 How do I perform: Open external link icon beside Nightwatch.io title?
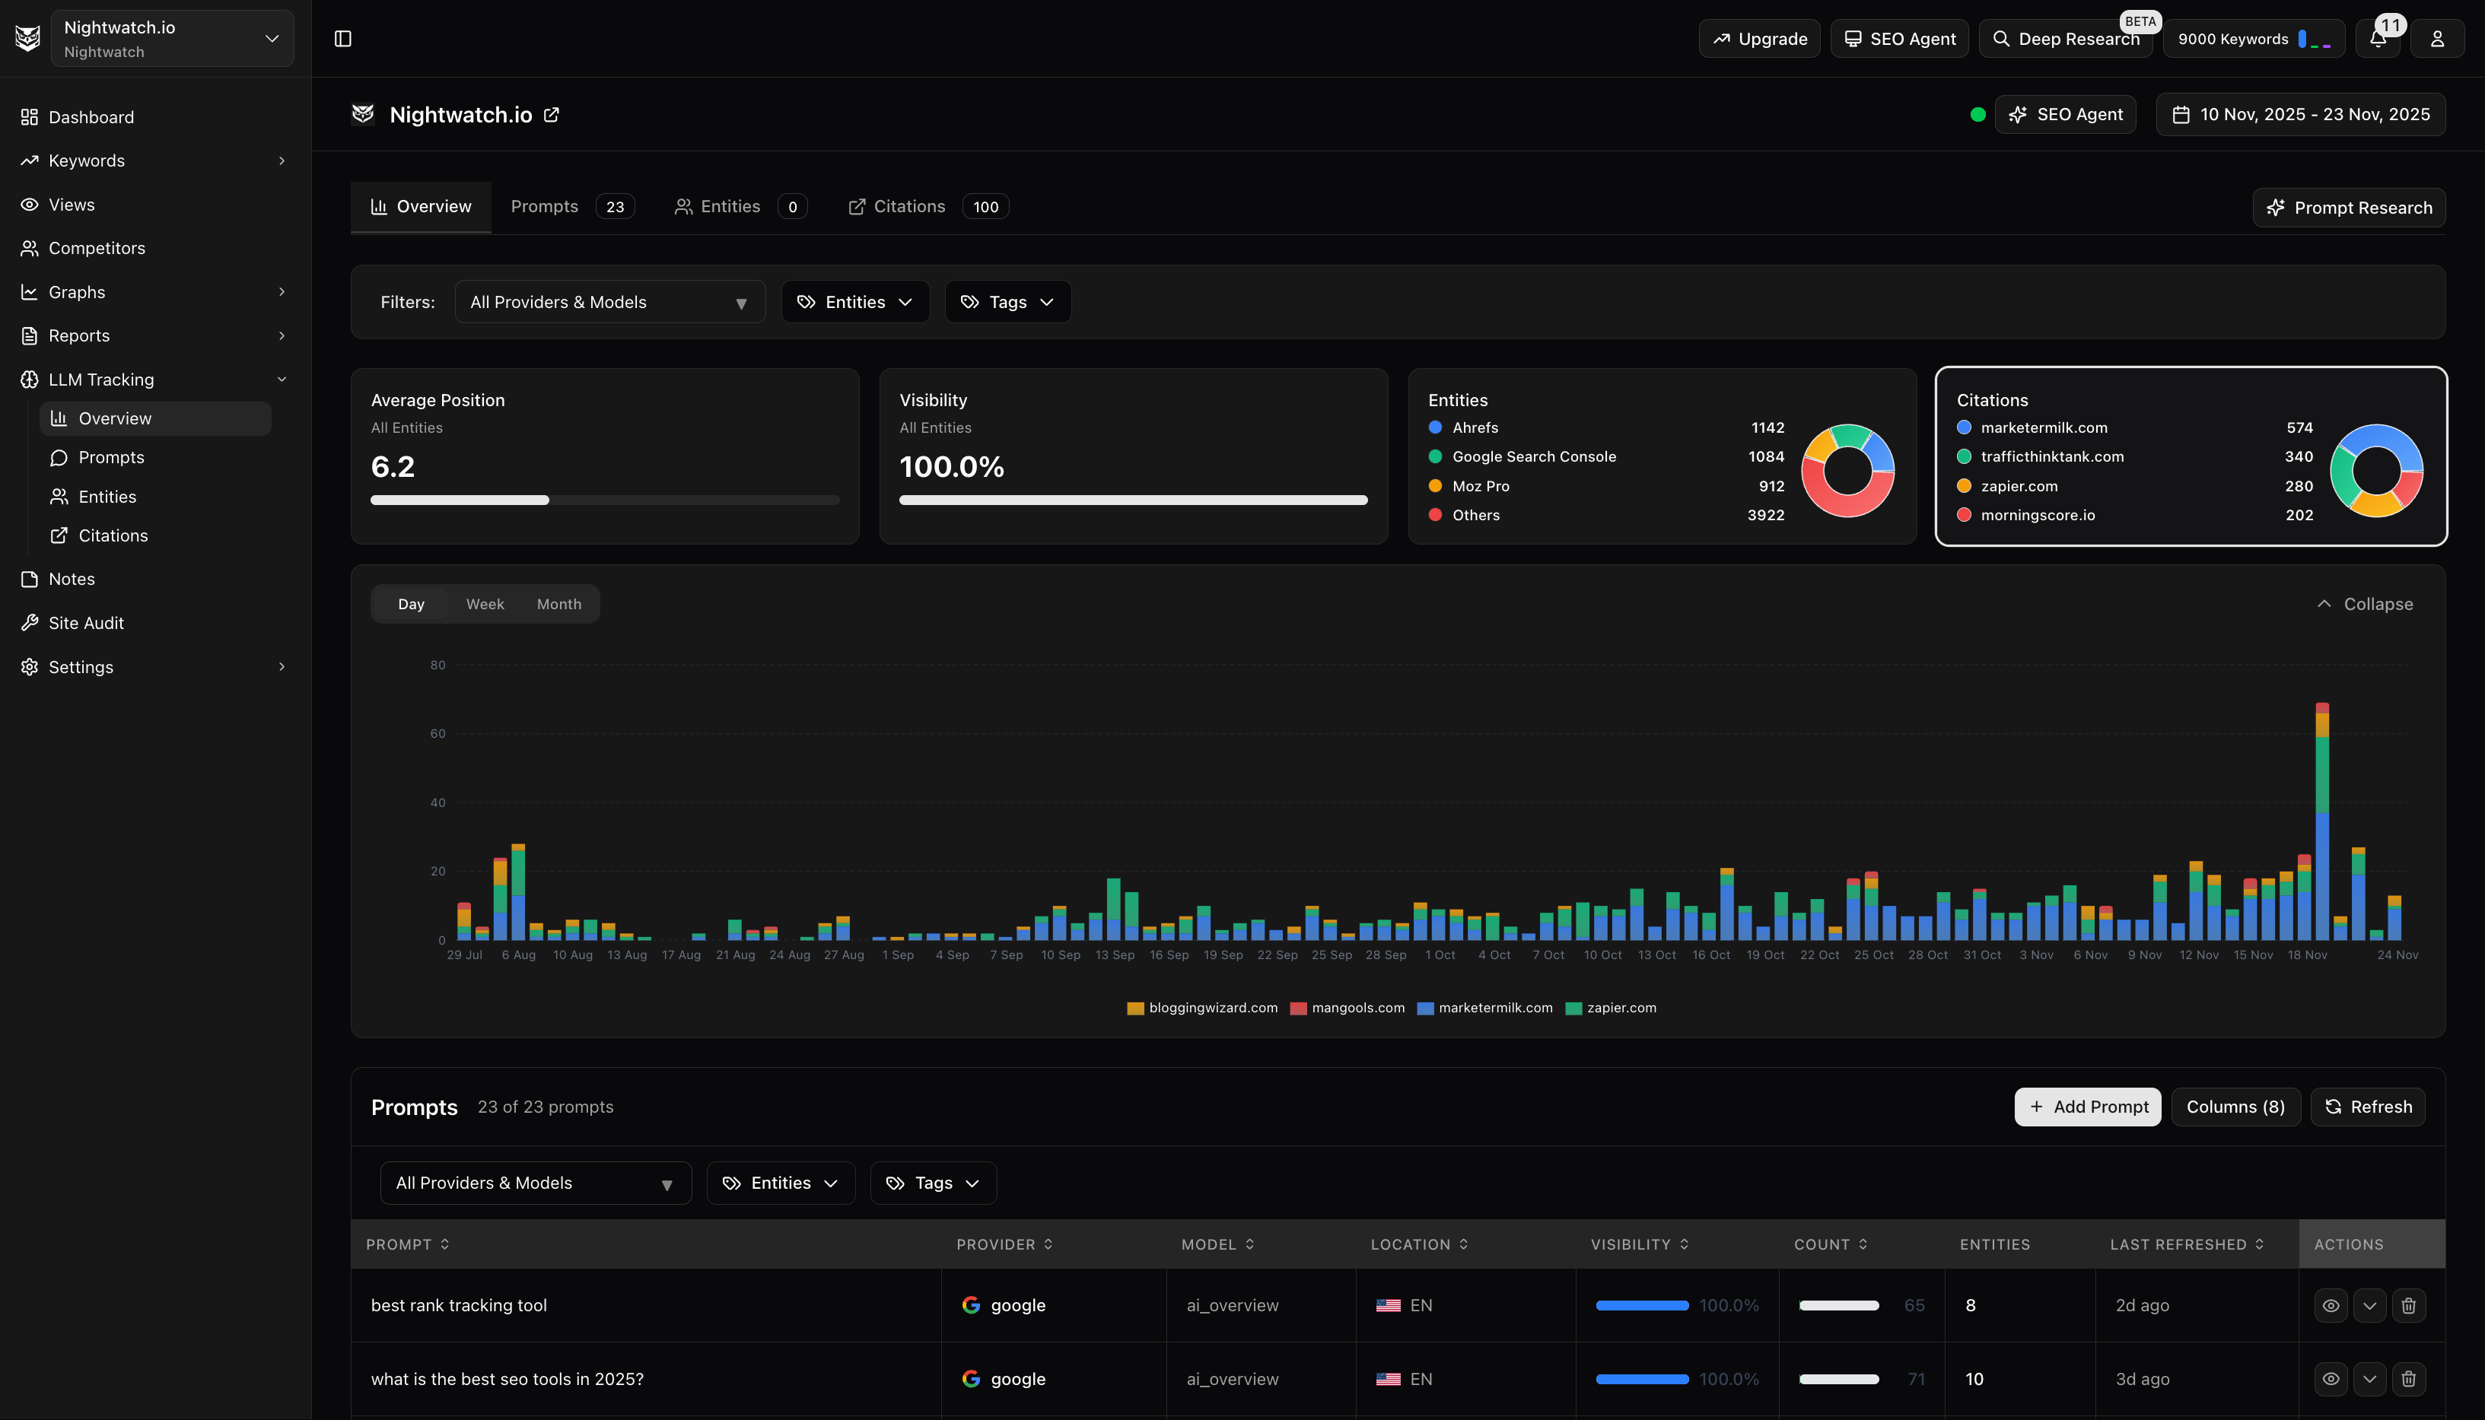[551, 115]
